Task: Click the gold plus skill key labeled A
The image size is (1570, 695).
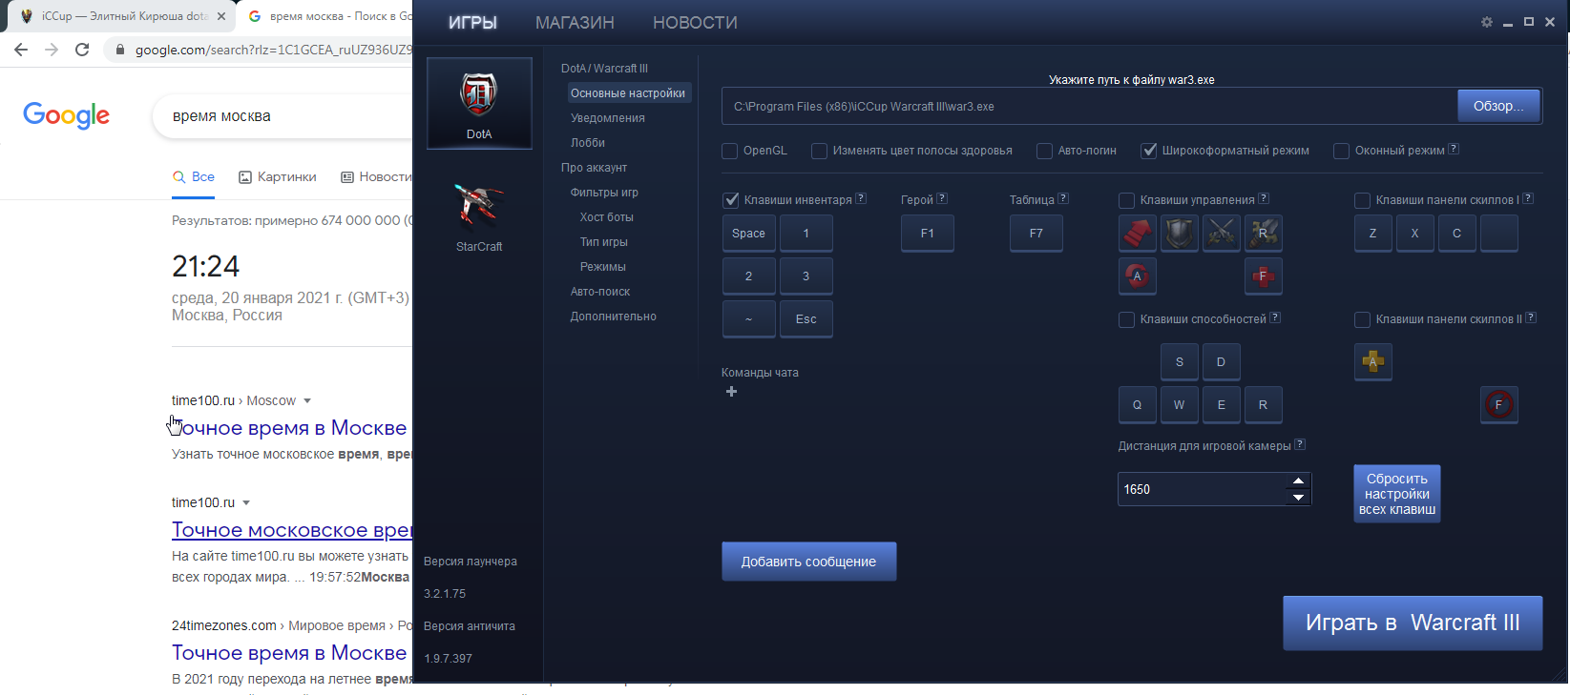Action: click(x=1372, y=361)
